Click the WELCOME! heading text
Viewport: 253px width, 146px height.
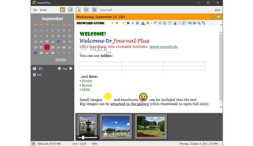[93, 34]
